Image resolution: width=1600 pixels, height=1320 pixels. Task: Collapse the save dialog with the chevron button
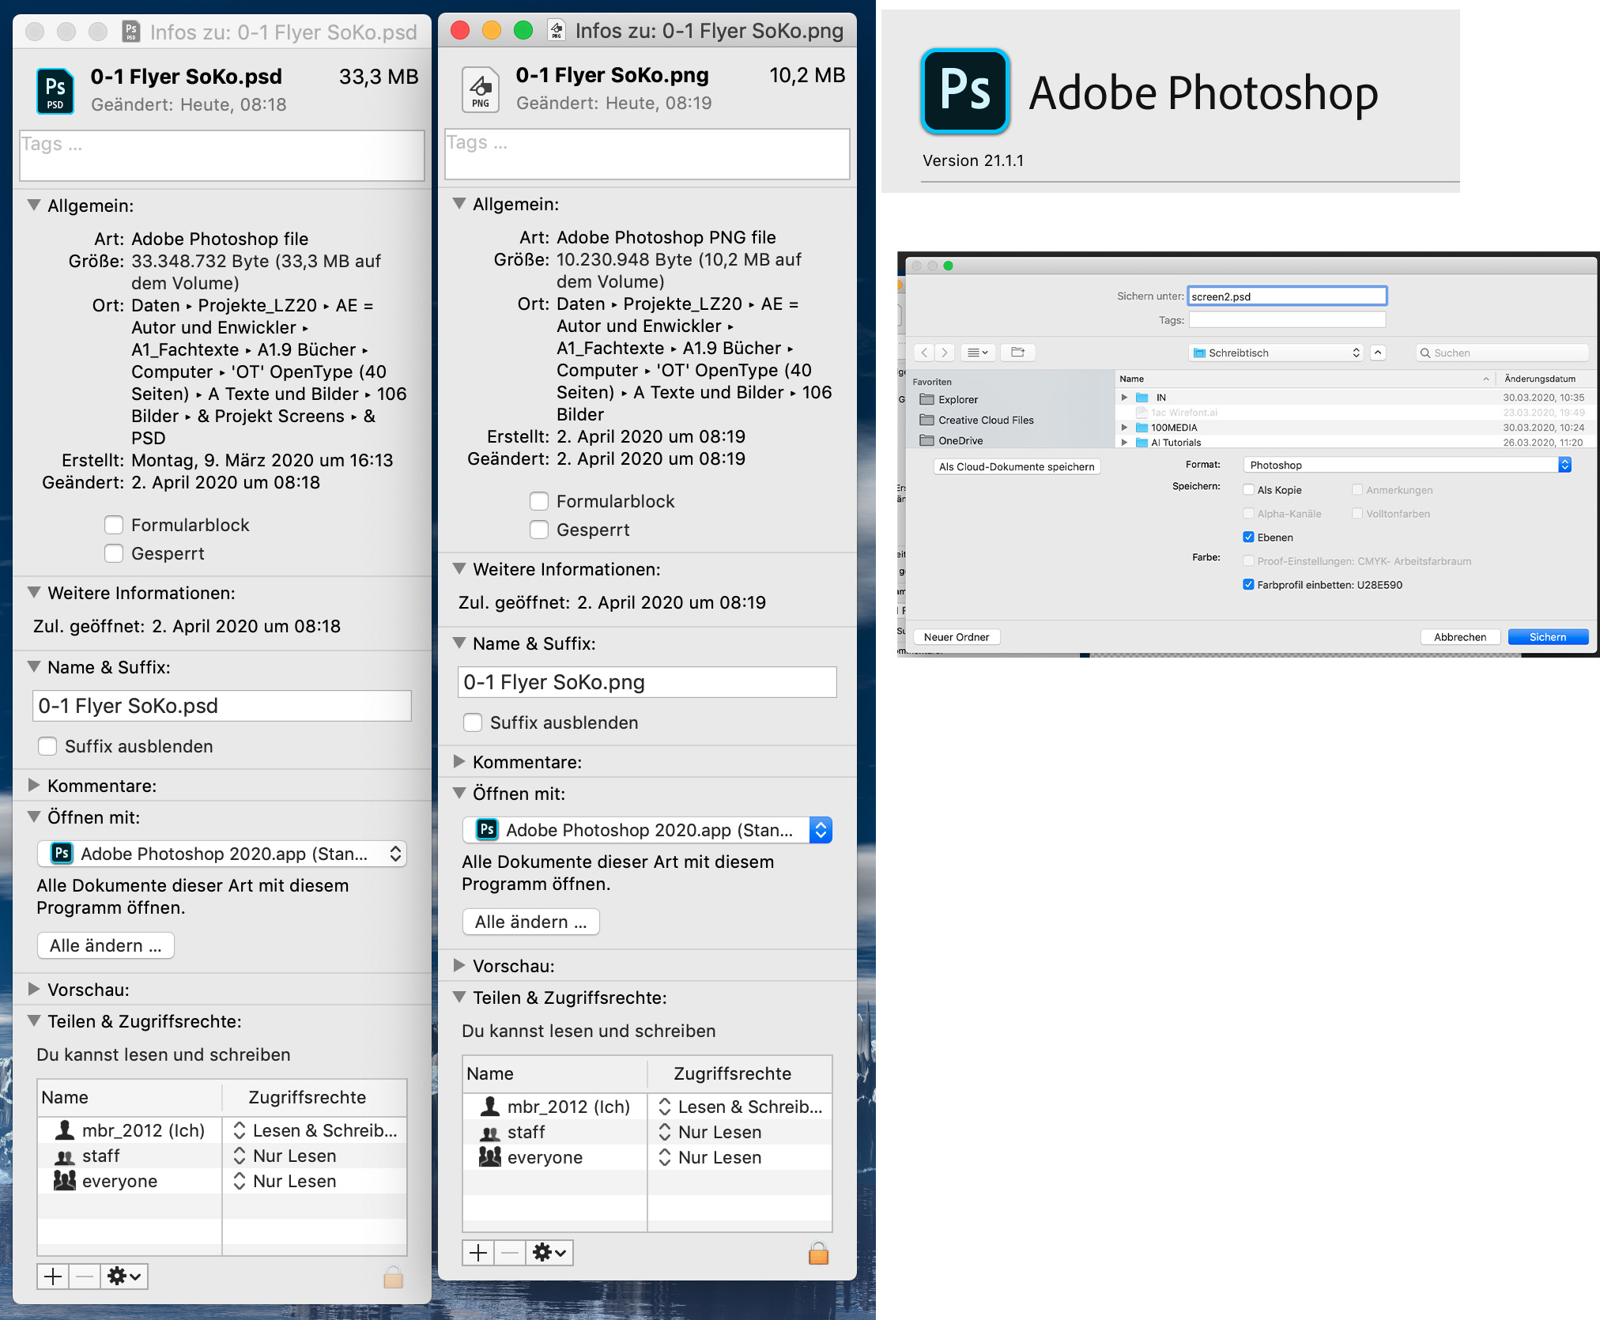1378,353
